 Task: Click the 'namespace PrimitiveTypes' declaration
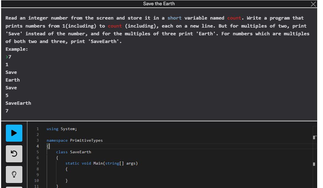[x=75, y=140]
